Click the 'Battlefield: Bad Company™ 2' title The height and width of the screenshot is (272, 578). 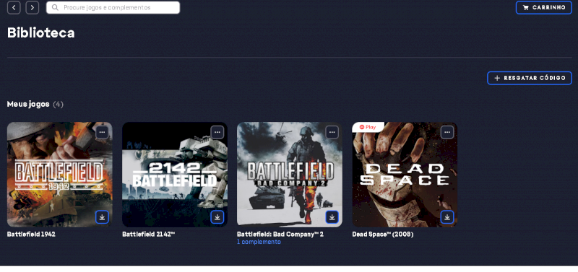coord(280,234)
